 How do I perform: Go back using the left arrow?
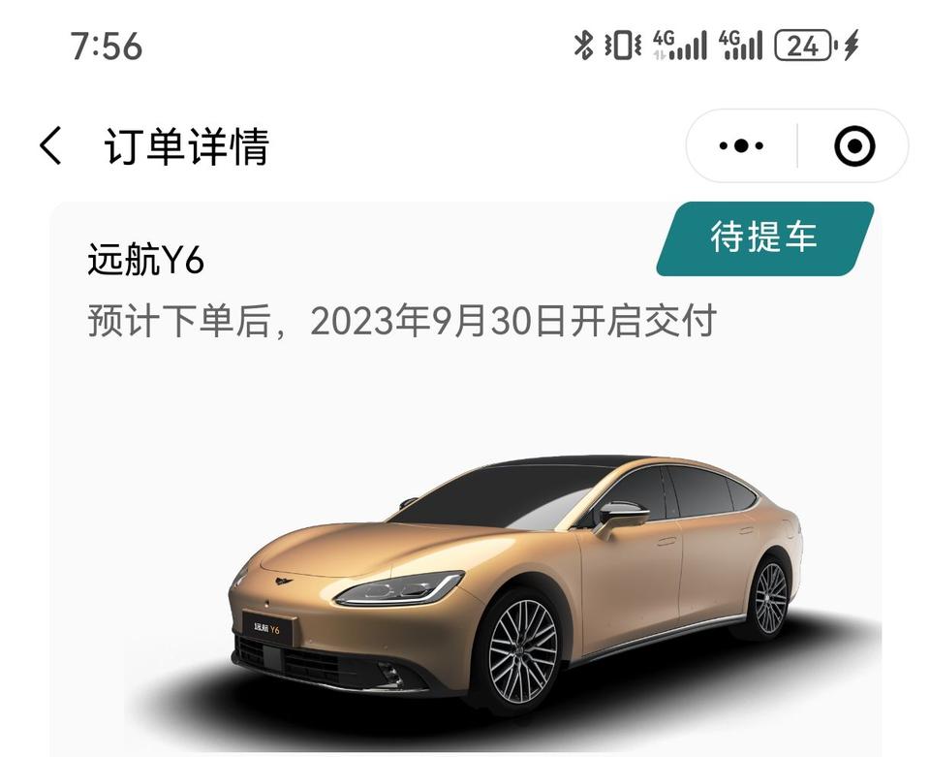point(49,145)
